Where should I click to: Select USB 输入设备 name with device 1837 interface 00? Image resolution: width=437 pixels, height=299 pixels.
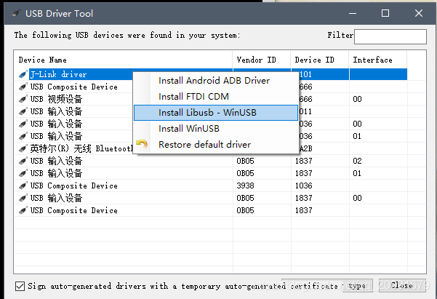click(x=56, y=198)
